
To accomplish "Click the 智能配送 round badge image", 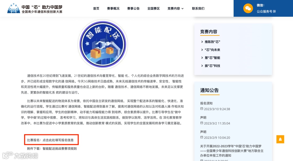I will pyautogui.click(x=103, y=44).
